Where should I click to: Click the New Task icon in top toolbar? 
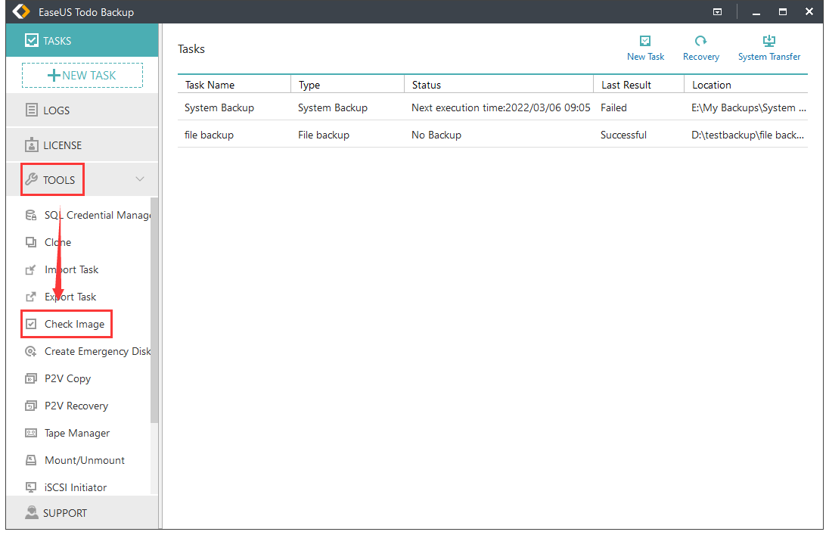click(645, 41)
